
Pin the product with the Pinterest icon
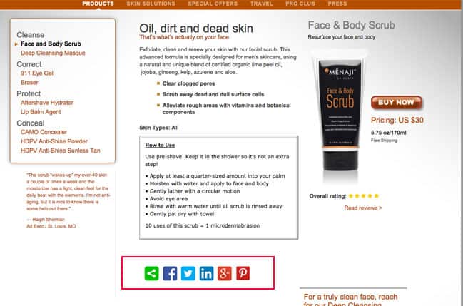coord(243,273)
